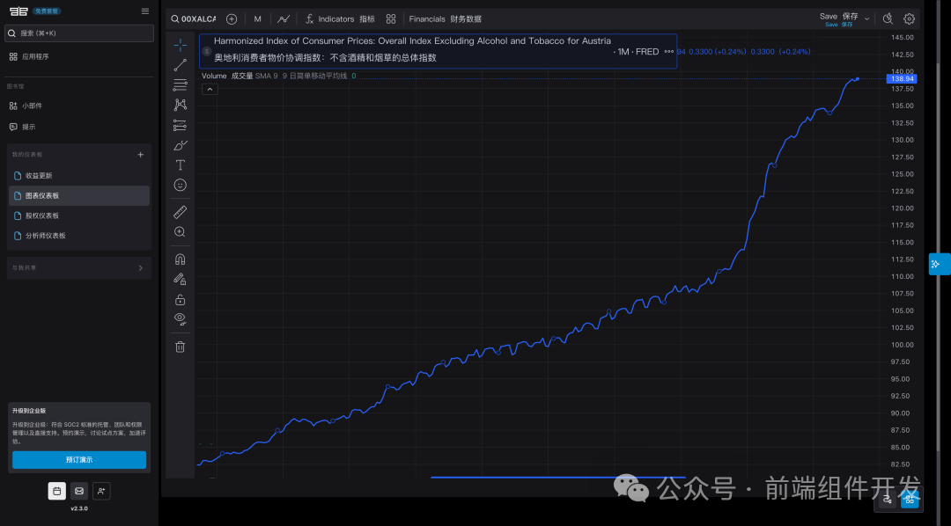Activate the zoom-in magnifier tool
The image size is (951, 526).
181,232
